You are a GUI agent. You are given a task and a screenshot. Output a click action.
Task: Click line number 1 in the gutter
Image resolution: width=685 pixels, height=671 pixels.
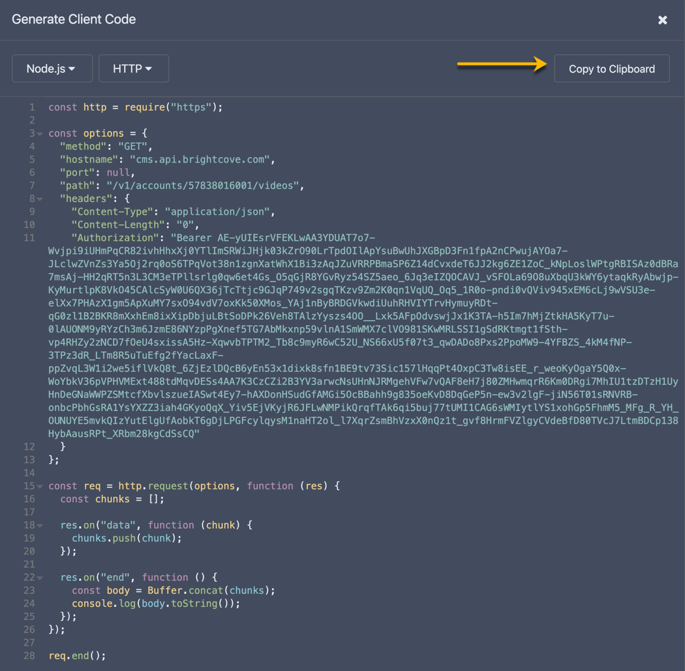pyautogui.click(x=32, y=107)
